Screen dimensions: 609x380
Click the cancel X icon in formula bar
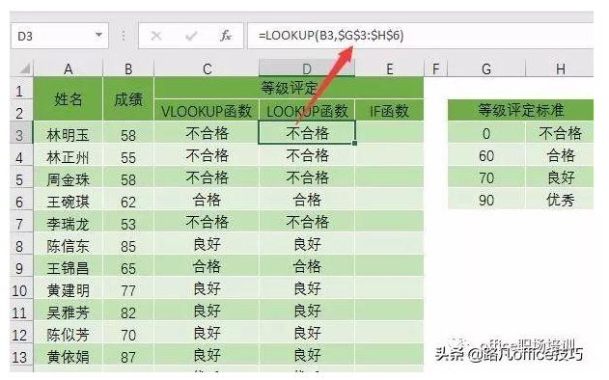coord(156,36)
